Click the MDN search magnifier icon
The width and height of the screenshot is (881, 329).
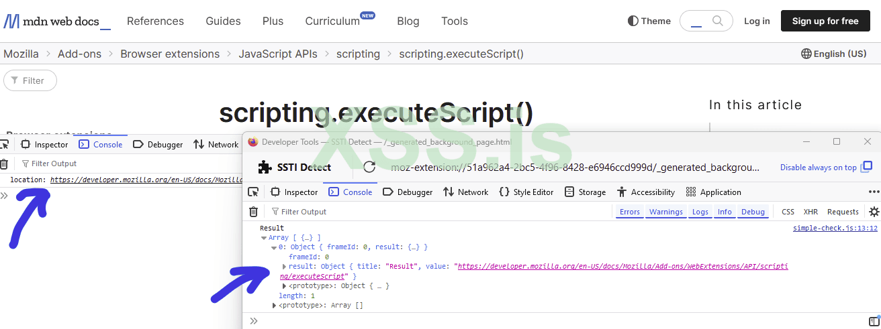(718, 21)
